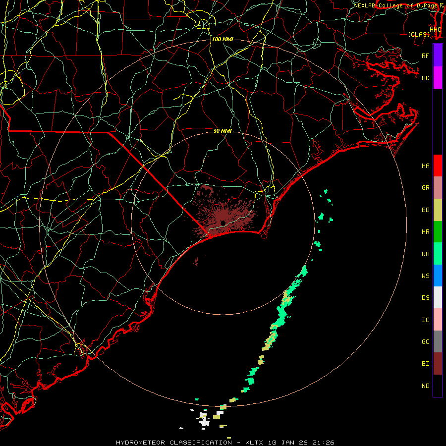Click the WS legend label text
The width and height of the screenshot is (446, 446).
click(x=426, y=276)
